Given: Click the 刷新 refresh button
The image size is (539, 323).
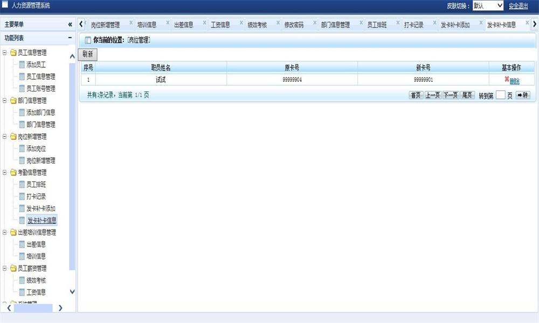Looking at the screenshot, I should (x=88, y=54).
